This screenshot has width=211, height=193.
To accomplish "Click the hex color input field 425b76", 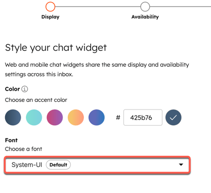I will pos(143,118).
